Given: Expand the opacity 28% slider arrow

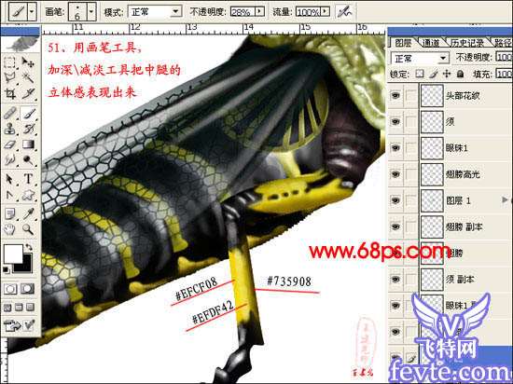Looking at the screenshot, I should (x=260, y=12).
